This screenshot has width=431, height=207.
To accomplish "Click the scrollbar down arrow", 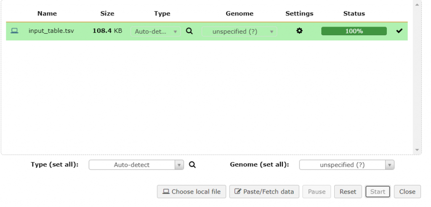I will pyautogui.click(x=417, y=150).
